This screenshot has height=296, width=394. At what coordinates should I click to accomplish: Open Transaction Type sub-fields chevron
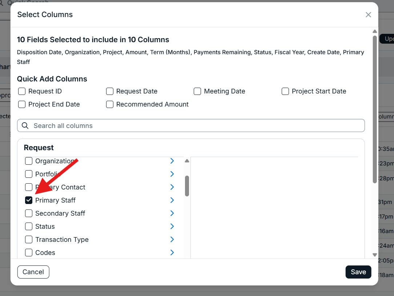pyautogui.click(x=172, y=239)
